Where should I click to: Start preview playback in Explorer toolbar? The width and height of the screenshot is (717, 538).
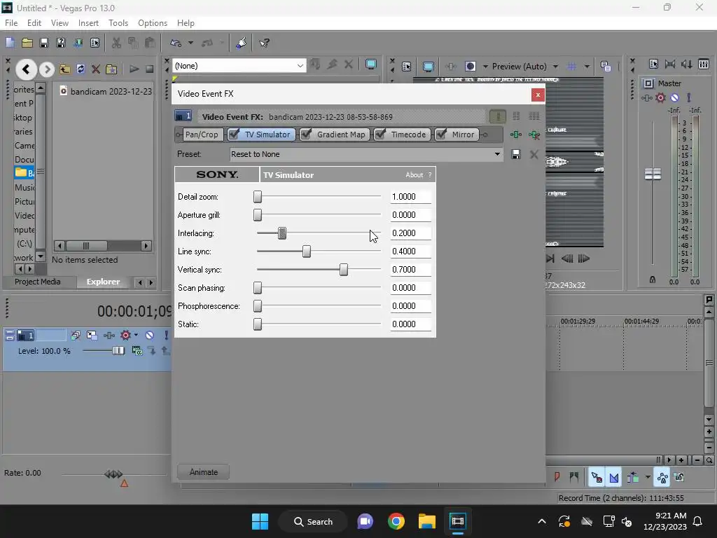(134, 69)
